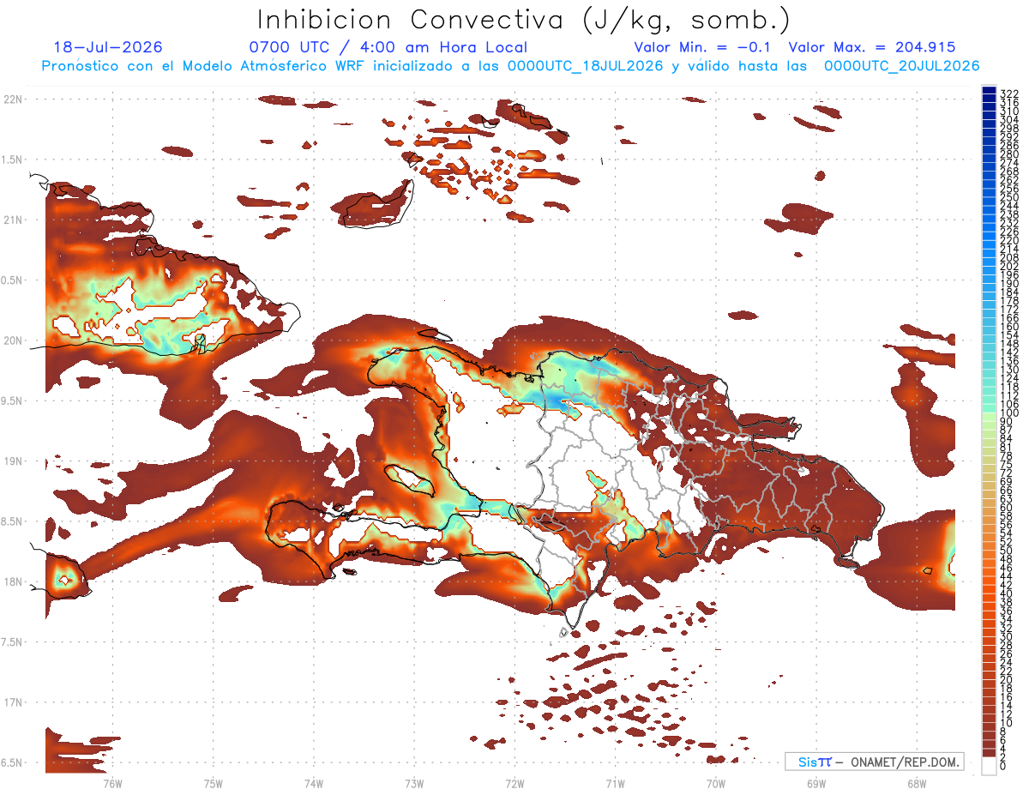Viewport: 1029px width, 795px height.
Task: Click the ONAMET/REP.DOM. credit box
Action: coord(874,762)
